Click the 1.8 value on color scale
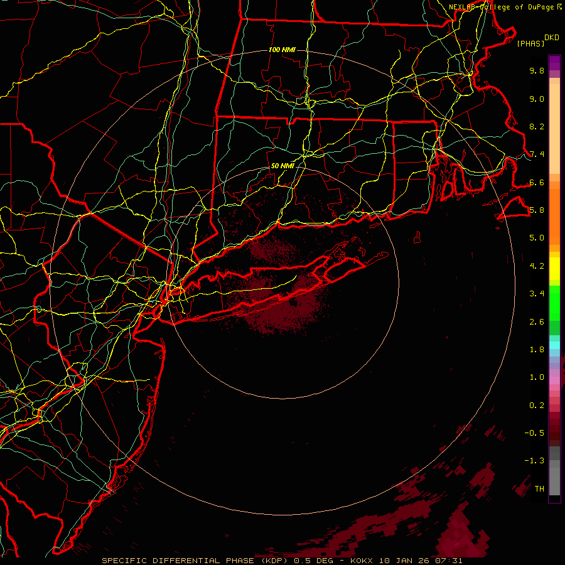565x565 pixels. click(537, 350)
